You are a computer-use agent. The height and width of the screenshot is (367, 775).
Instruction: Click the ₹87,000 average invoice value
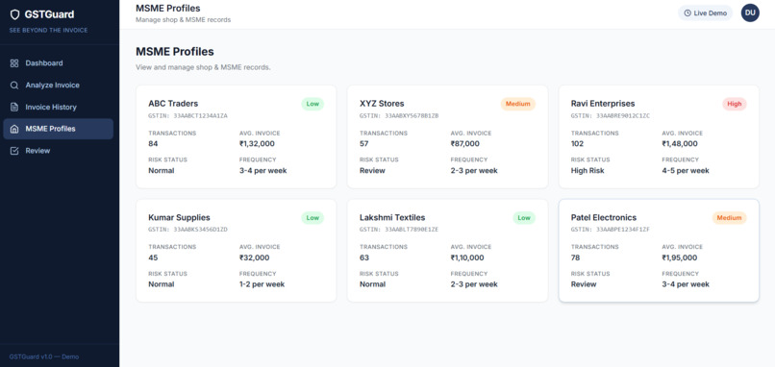(x=465, y=144)
